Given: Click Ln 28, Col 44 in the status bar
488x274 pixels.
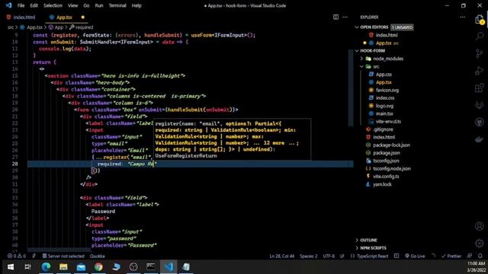Looking at the screenshot, I should pos(281,256).
